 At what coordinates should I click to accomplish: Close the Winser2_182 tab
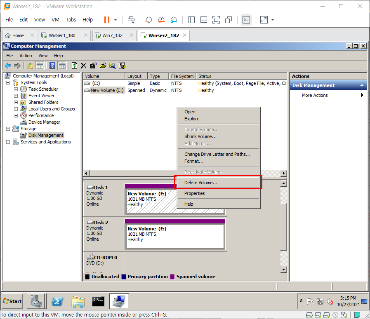click(x=185, y=35)
